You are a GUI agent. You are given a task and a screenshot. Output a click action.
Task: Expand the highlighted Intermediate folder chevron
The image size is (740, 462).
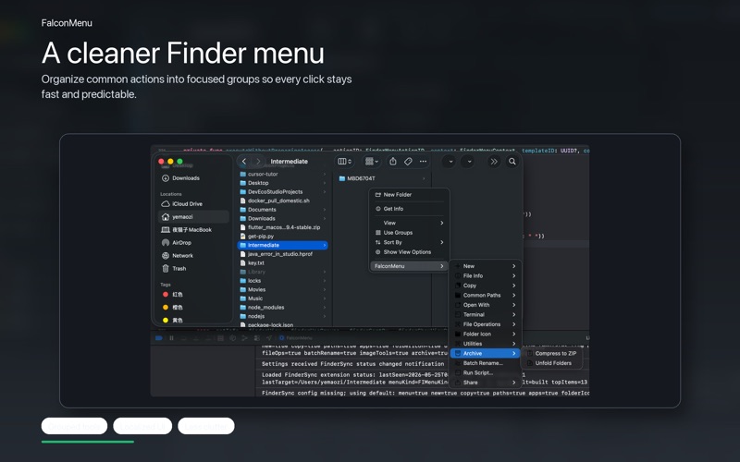point(325,245)
